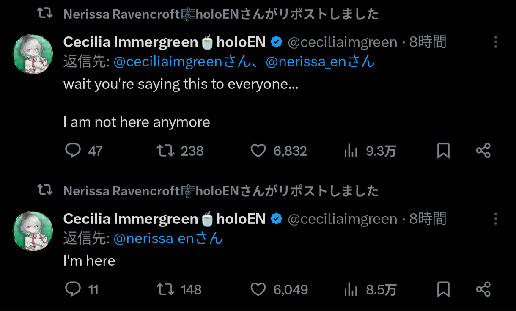
Task: Open Cecilia's avatar on the first tweet
Action: pos(33,54)
